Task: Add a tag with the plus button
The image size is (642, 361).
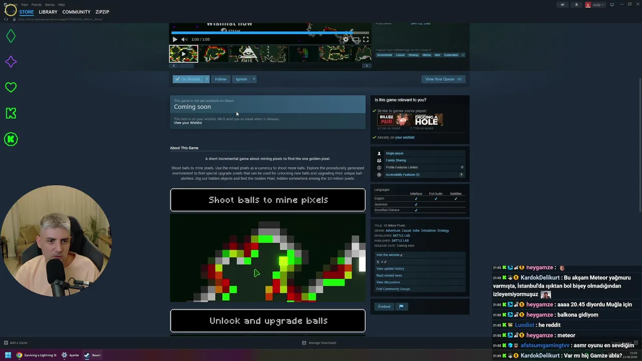Action: [x=462, y=55]
